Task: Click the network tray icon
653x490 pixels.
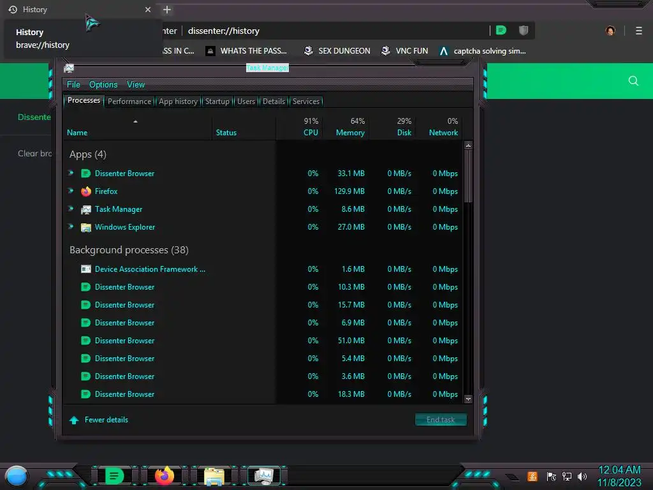Action: 567,476
